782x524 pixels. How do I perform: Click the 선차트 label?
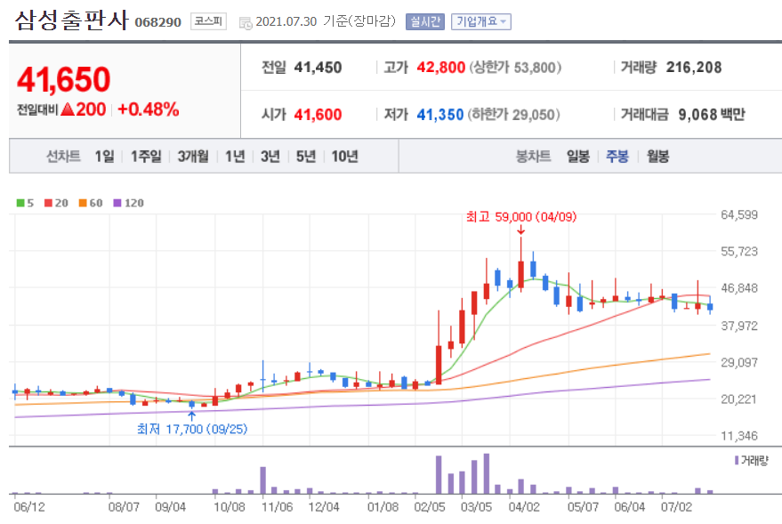(x=63, y=157)
